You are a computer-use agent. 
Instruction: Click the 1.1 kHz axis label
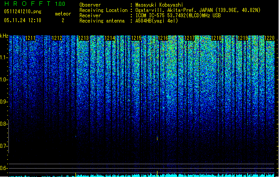pos(4,58)
